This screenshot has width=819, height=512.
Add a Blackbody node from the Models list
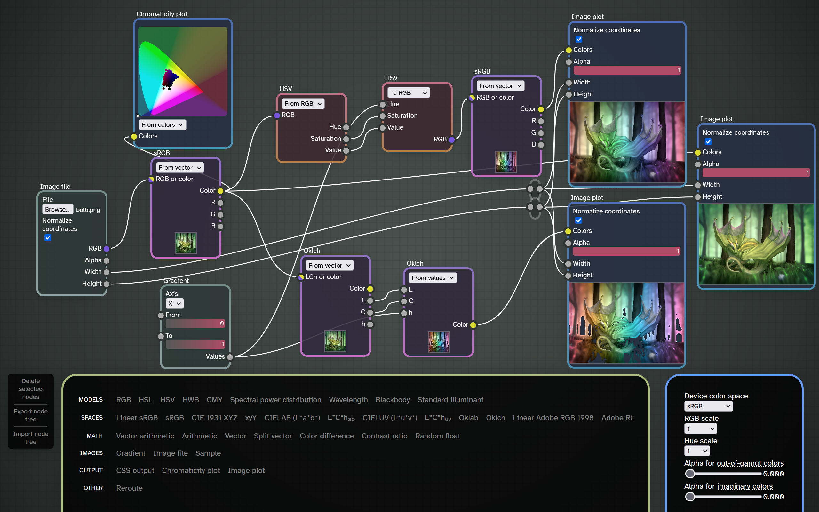click(x=393, y=400)
